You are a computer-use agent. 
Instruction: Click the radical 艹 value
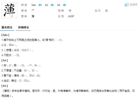[33, 10]
